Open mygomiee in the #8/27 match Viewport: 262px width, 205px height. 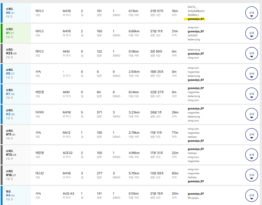pyautogui.click(x=194, y=72)
